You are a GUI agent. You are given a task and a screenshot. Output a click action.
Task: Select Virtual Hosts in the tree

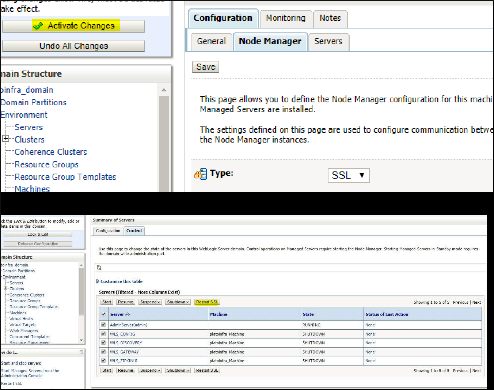pyautogui.click(x=21, y=319)
